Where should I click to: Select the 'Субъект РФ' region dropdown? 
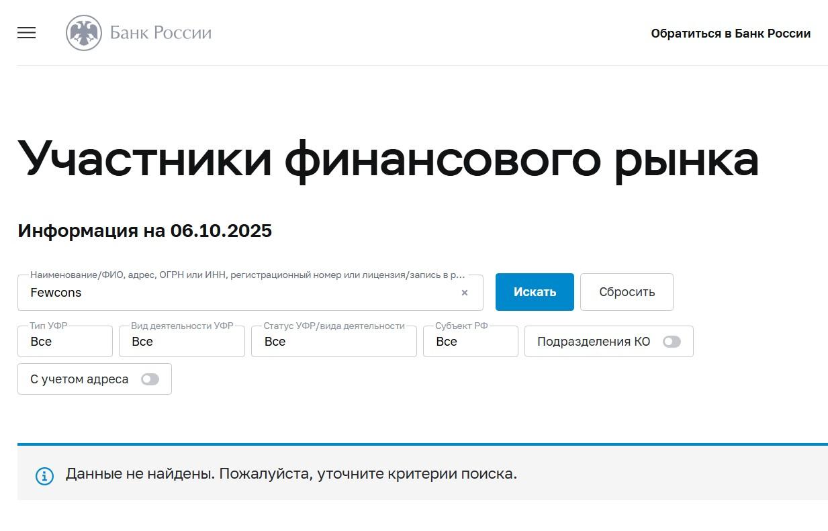(470, 342)
